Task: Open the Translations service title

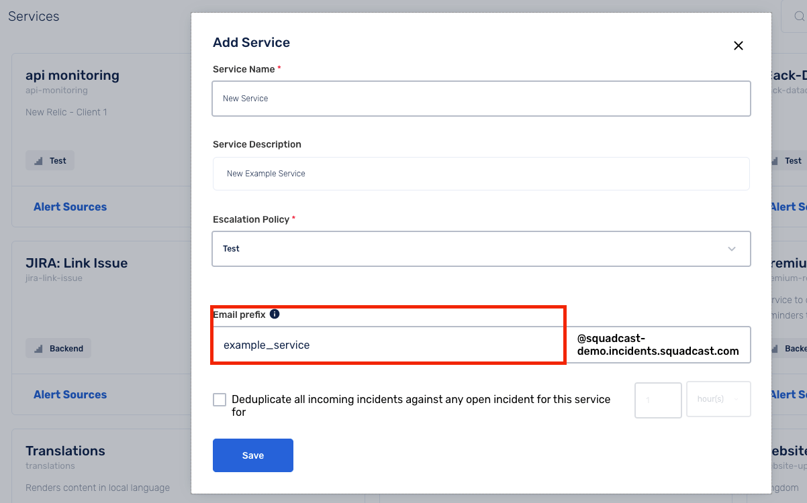Action: [65, 451]
